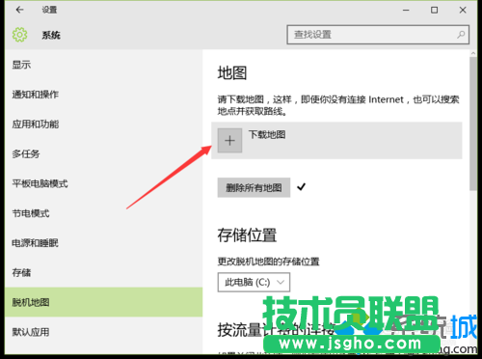Click the vertical scrollbar thumb
This screenshot has height=359, width=482.
(x=473, y=124)
